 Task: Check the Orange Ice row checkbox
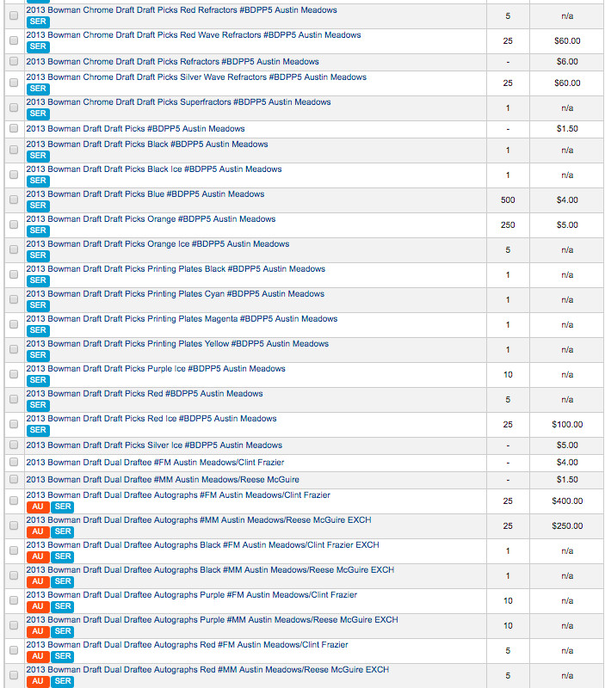coord(14,249)
